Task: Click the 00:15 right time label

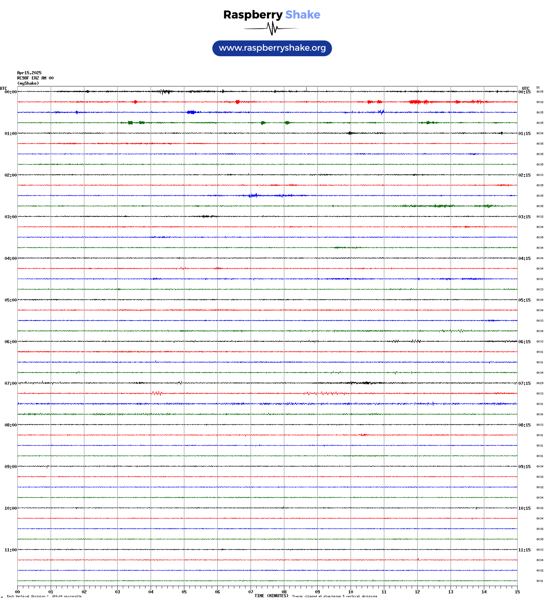Action: 525,92
